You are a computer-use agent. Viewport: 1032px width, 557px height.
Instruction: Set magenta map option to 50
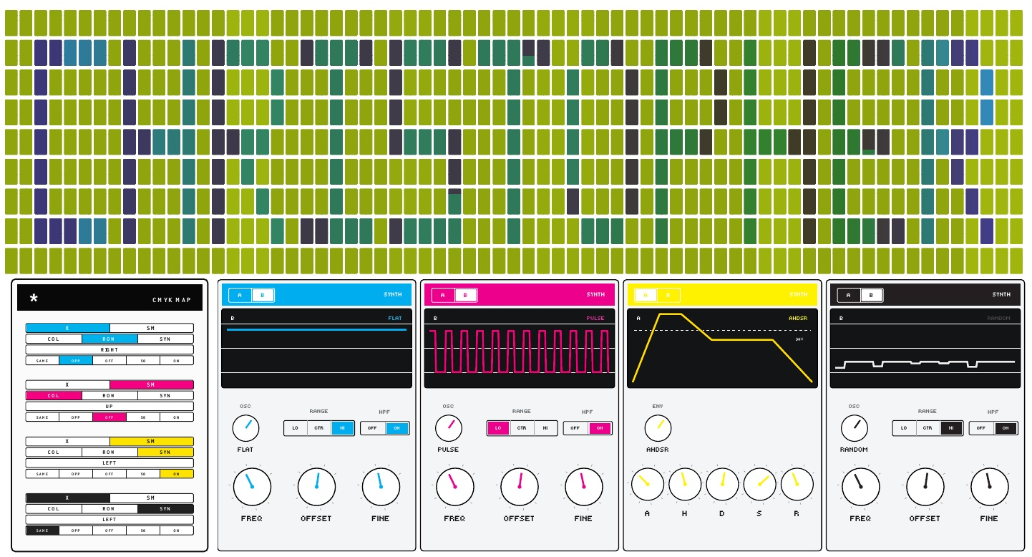point(143,417)
